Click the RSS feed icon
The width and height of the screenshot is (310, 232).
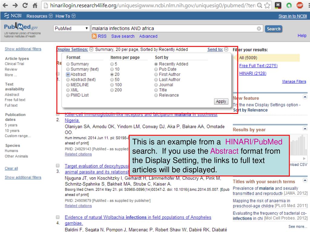tap(94, 36)
